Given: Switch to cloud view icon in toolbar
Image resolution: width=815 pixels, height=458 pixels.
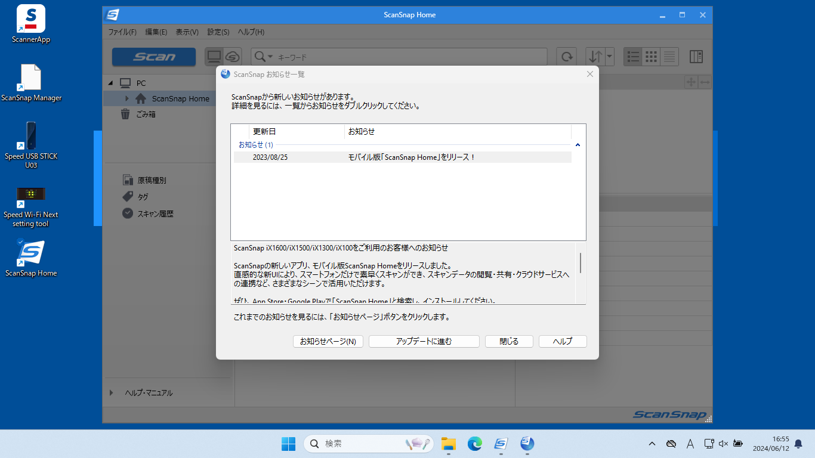Looking at the screenshot, I should pos(232,57).
